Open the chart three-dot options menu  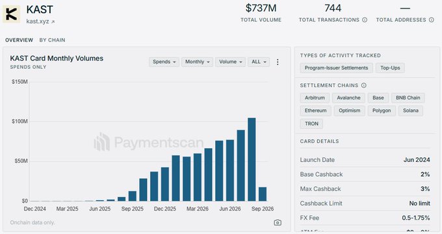[278, 62]
